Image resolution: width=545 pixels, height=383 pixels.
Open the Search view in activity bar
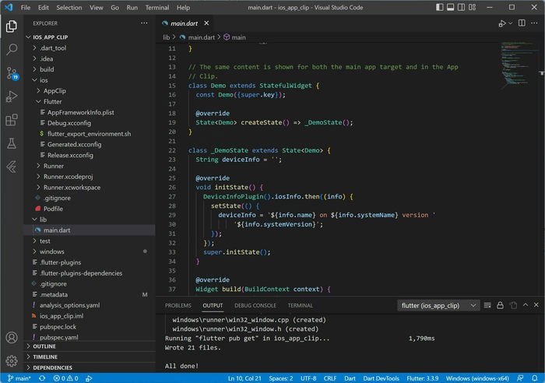12,49
